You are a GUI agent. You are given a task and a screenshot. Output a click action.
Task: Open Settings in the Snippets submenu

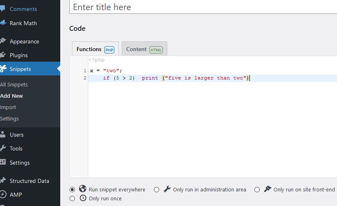[x=9, y=119]
